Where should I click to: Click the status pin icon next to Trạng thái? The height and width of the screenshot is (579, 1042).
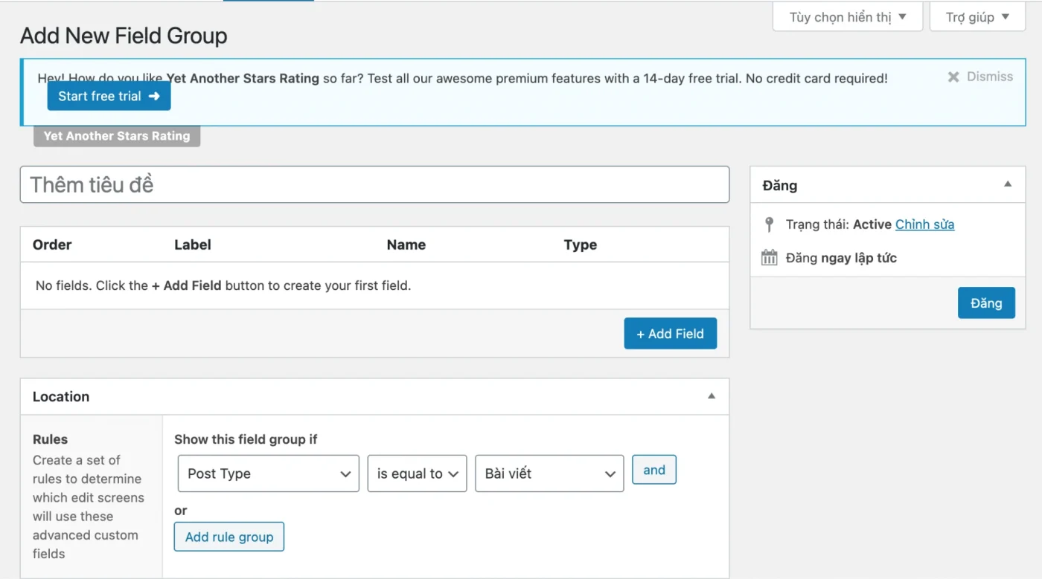tap(768, 224)
